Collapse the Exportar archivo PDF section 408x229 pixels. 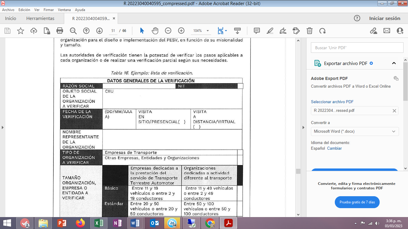click(x=394, y=63)
